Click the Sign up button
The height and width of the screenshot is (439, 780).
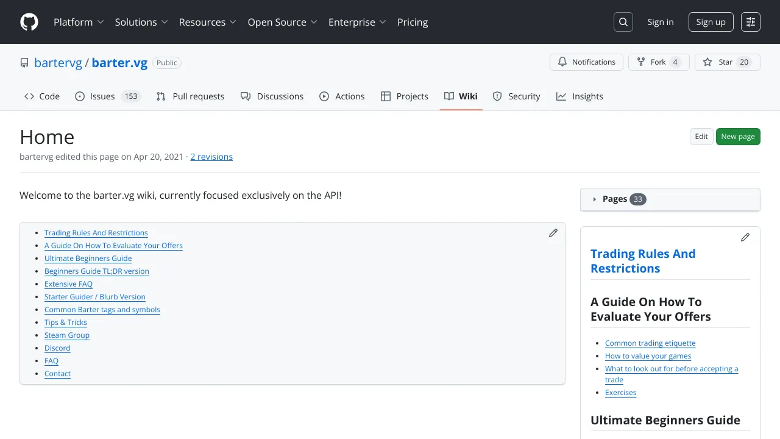pyautogui.click(x=711, y=22)
